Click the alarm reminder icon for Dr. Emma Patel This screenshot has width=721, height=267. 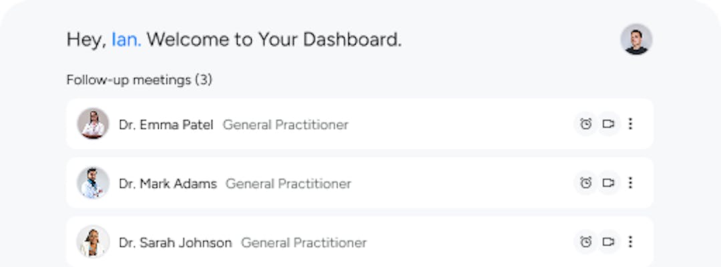[x=586, y=124]
